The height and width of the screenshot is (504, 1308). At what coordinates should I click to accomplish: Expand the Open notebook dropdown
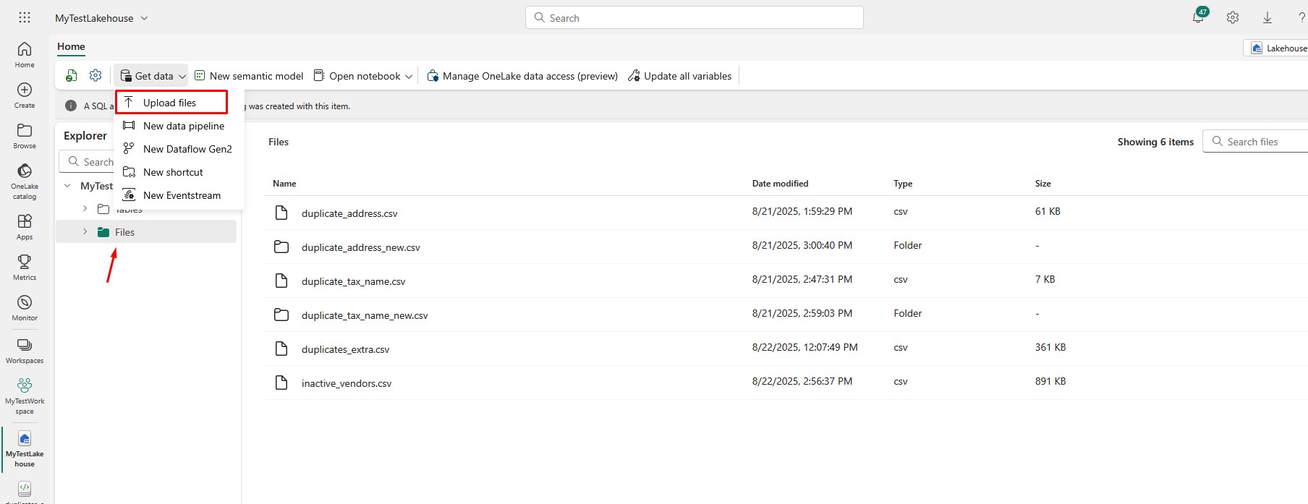pos(409,76)
